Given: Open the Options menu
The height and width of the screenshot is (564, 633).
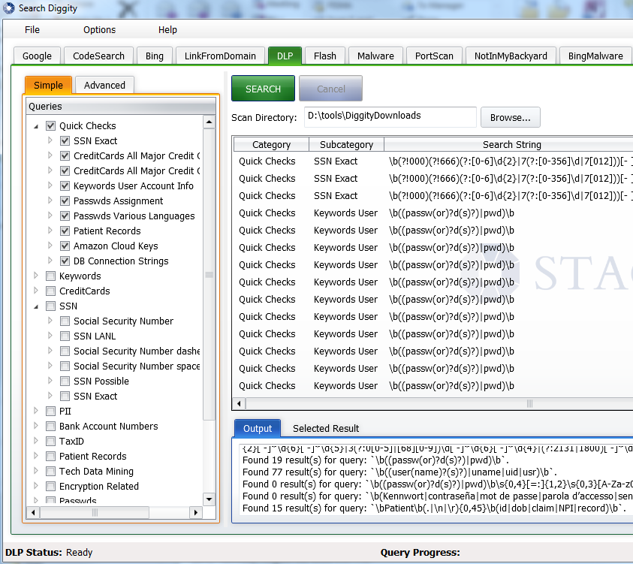Looking at the screenshot, I should point(99,30).
